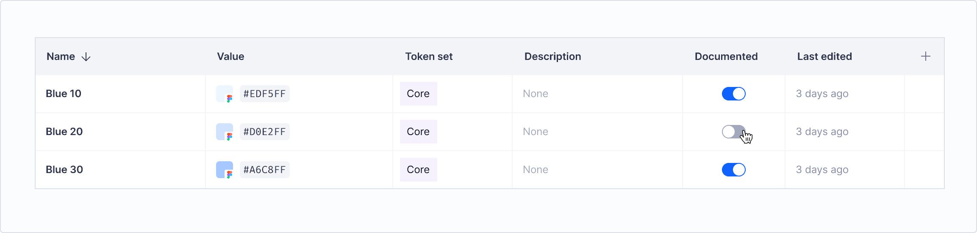Edit hex value #EDF5FF
The image size is (977, 233).
[265, 94]
